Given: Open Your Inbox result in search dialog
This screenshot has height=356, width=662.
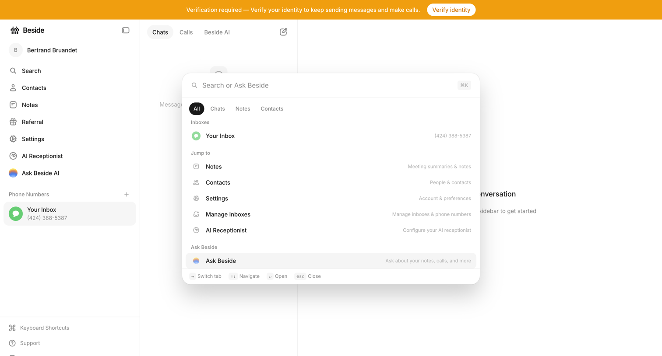Looking at the screenshot, I should point(331,136).
